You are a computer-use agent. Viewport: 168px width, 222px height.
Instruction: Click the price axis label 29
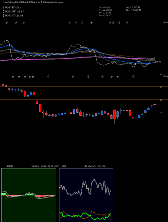[x=161, y=74]
